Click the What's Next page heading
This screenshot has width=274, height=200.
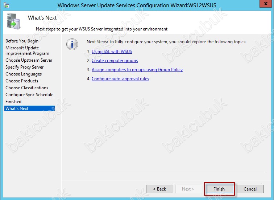[42, 18]
